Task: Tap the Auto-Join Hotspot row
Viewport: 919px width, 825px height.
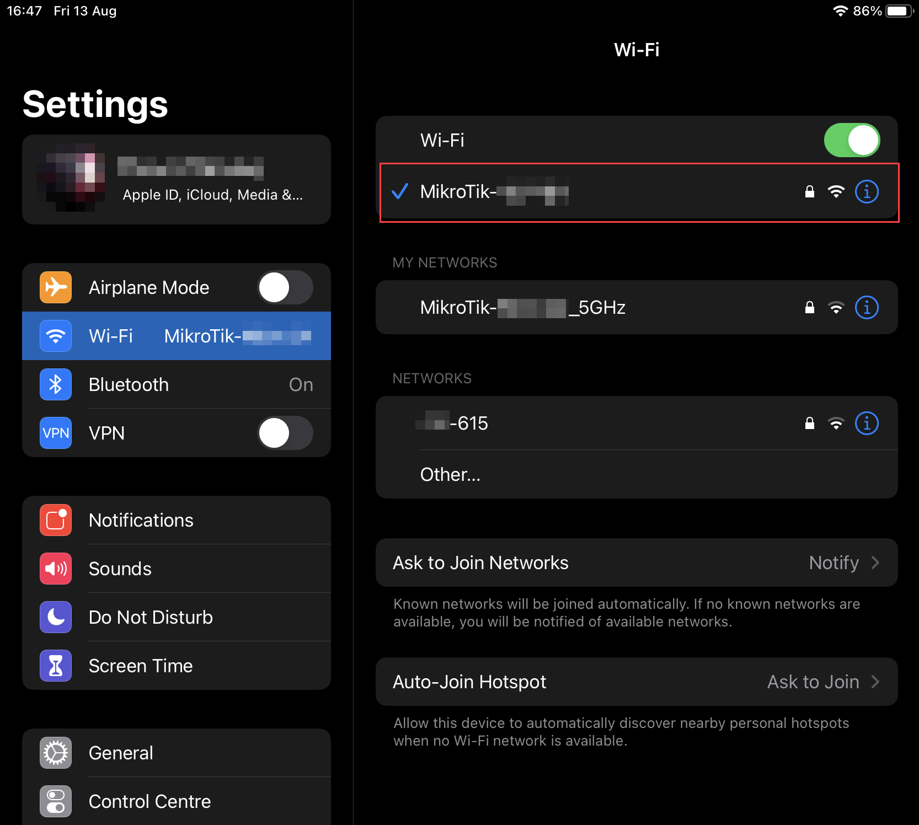Action: (637, 682)
